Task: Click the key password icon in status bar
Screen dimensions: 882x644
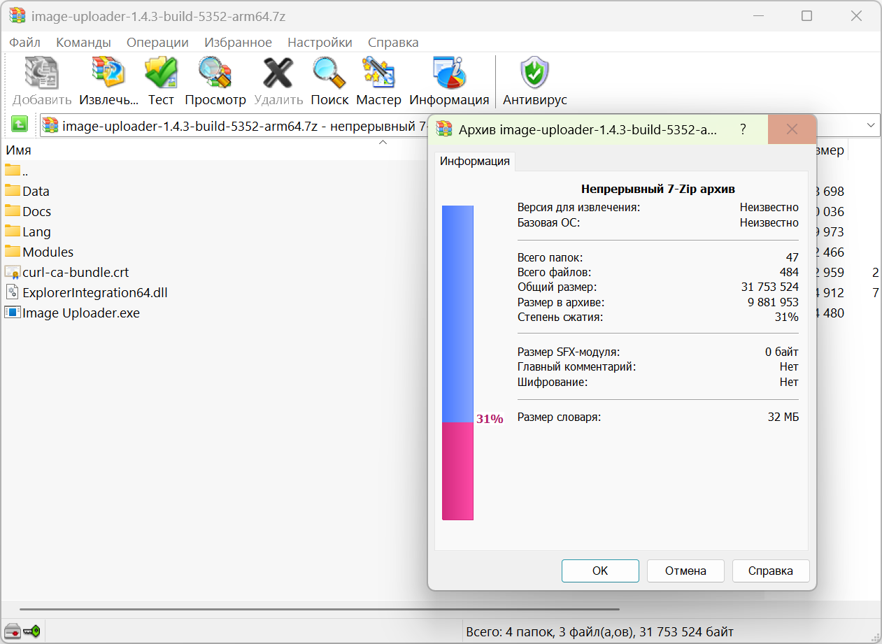Action: 31,631
